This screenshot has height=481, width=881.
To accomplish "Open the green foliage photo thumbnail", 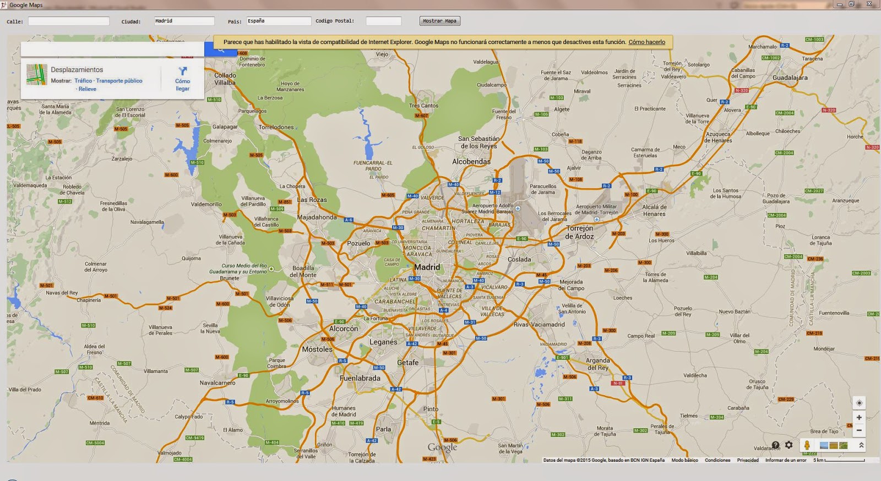I will [843, 445].
